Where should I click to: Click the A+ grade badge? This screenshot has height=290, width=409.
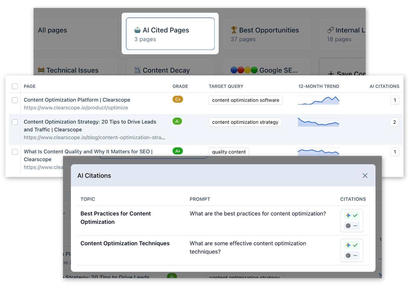click(178, 151)
